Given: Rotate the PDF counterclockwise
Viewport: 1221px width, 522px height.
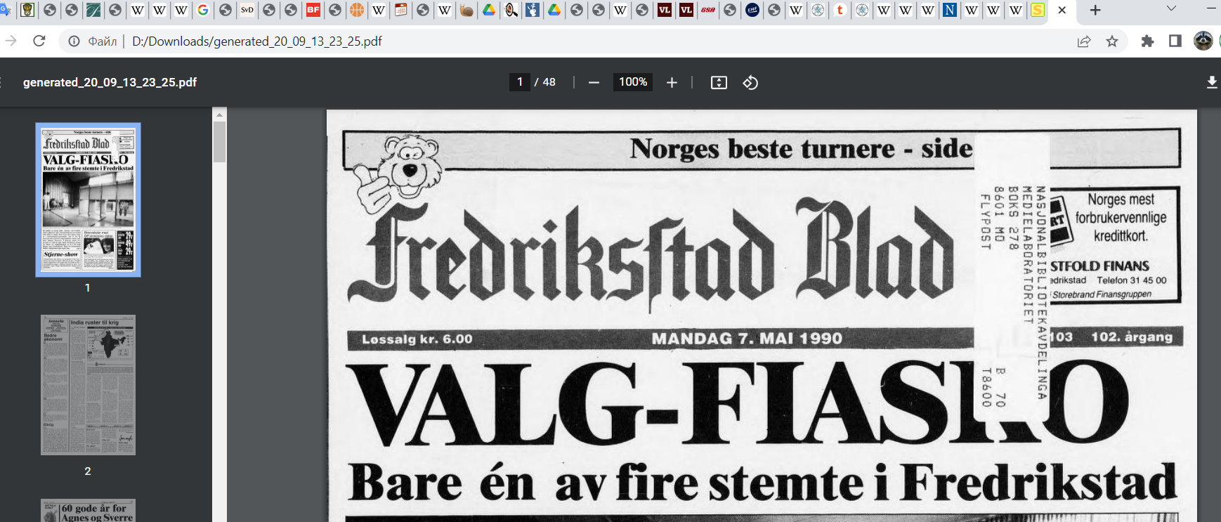Looking at the screenshot, I should (750, 83).
